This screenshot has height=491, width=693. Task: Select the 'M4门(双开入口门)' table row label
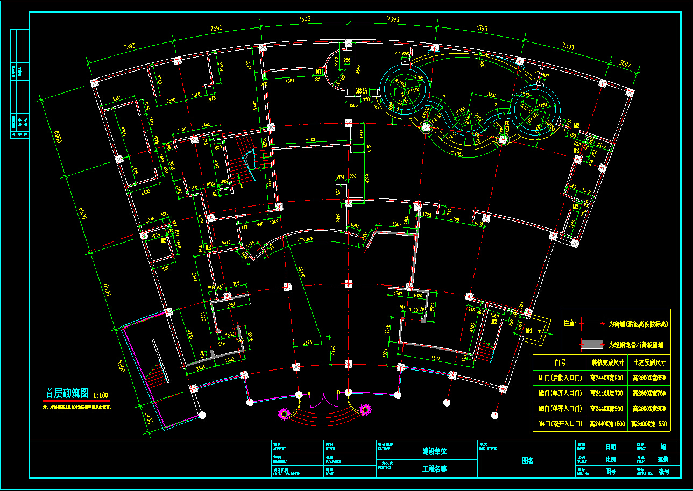click(x=560, y=424)
